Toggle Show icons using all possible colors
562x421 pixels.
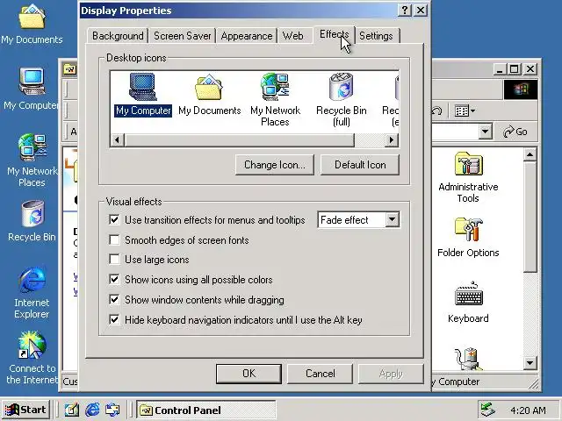114,279
